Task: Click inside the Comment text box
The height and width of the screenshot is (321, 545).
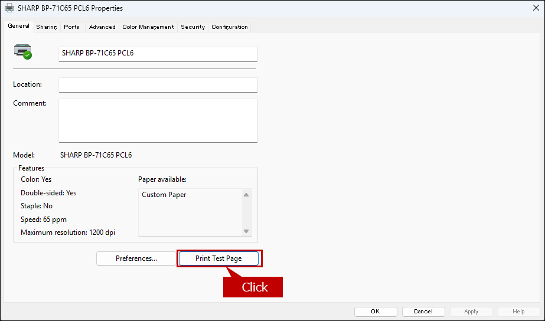Action: pos(158,120)
